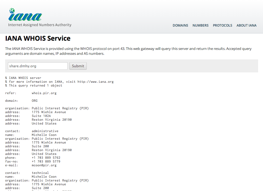The image size is (263, 191).
Task: Select the refer value "whois.pir.org"
Action: pyautogui.click(x=44, y=93)
